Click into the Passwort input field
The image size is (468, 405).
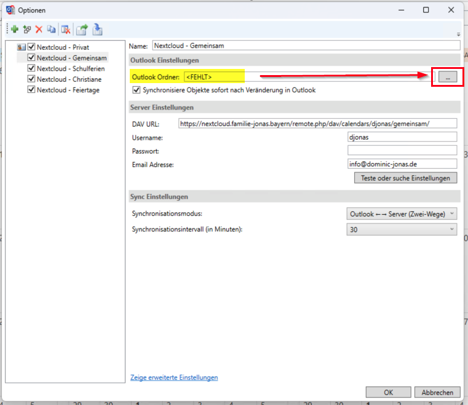402,151
